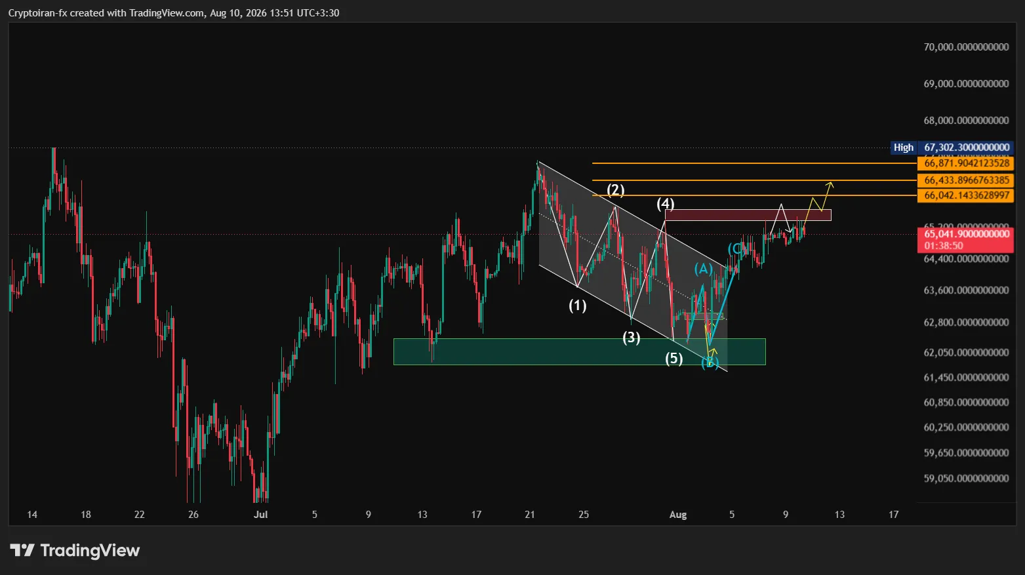The width and height of the screenshot is (1025, 575).
Task: Click the 70,000.0000000000 price axis label
Action: pos(966,47)
